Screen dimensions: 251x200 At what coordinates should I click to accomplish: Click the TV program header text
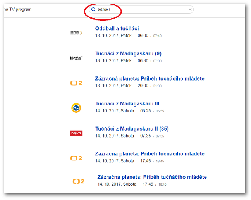17,9
